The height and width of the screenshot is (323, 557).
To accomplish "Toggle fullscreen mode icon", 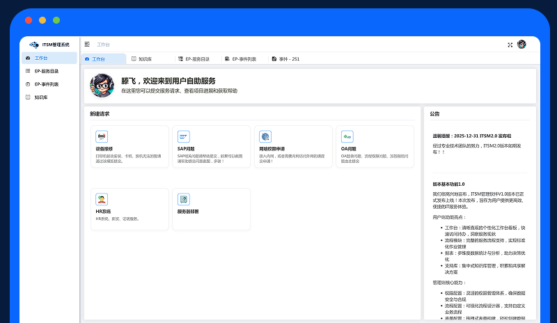I will (x=510, y=45).
